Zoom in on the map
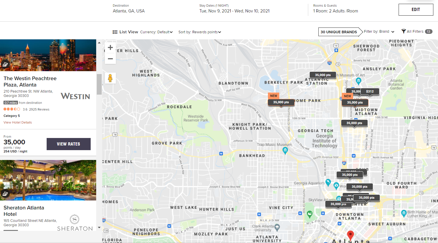This screenshot has width=438, height=243. 110,48
